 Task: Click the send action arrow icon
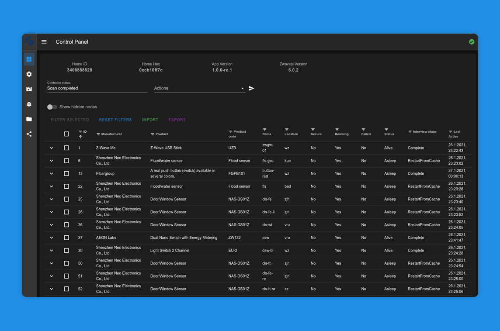[251, 88]
